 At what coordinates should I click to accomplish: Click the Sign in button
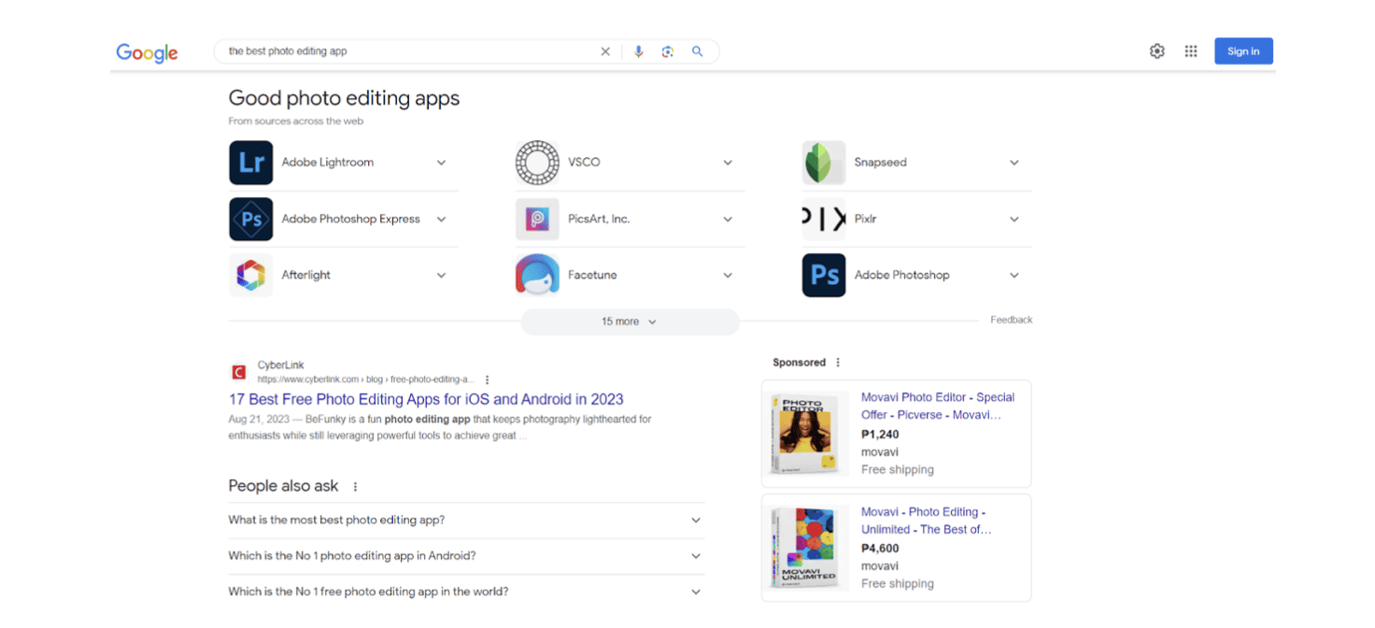tap(1243, 51)
